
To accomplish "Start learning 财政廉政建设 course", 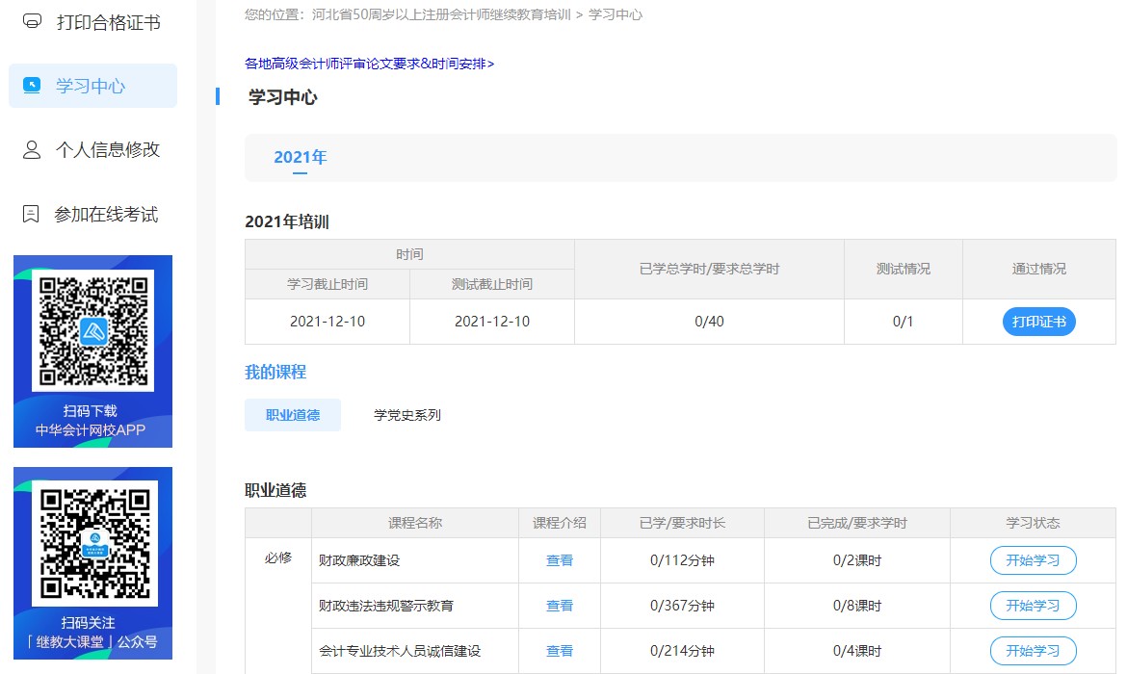I will (1032, 559).
